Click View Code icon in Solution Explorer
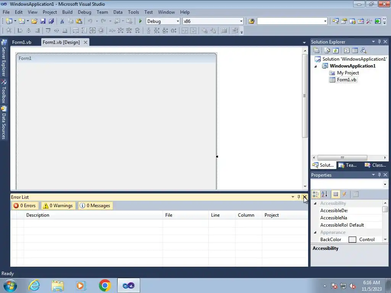391x293 pixels. 347,51
